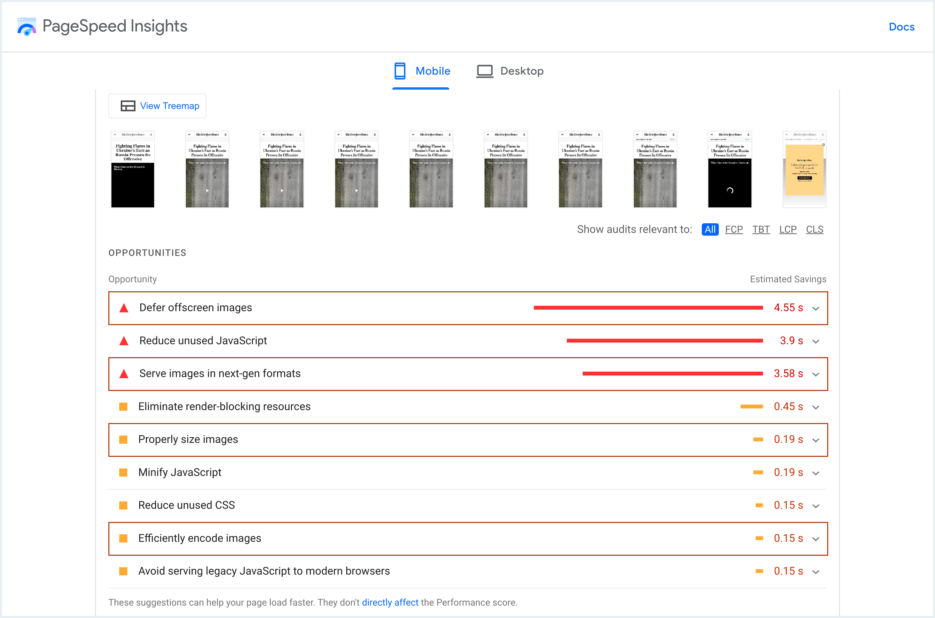Expand Defer offscreen images chevron
935x618 pixels.
tap(816, 309)
